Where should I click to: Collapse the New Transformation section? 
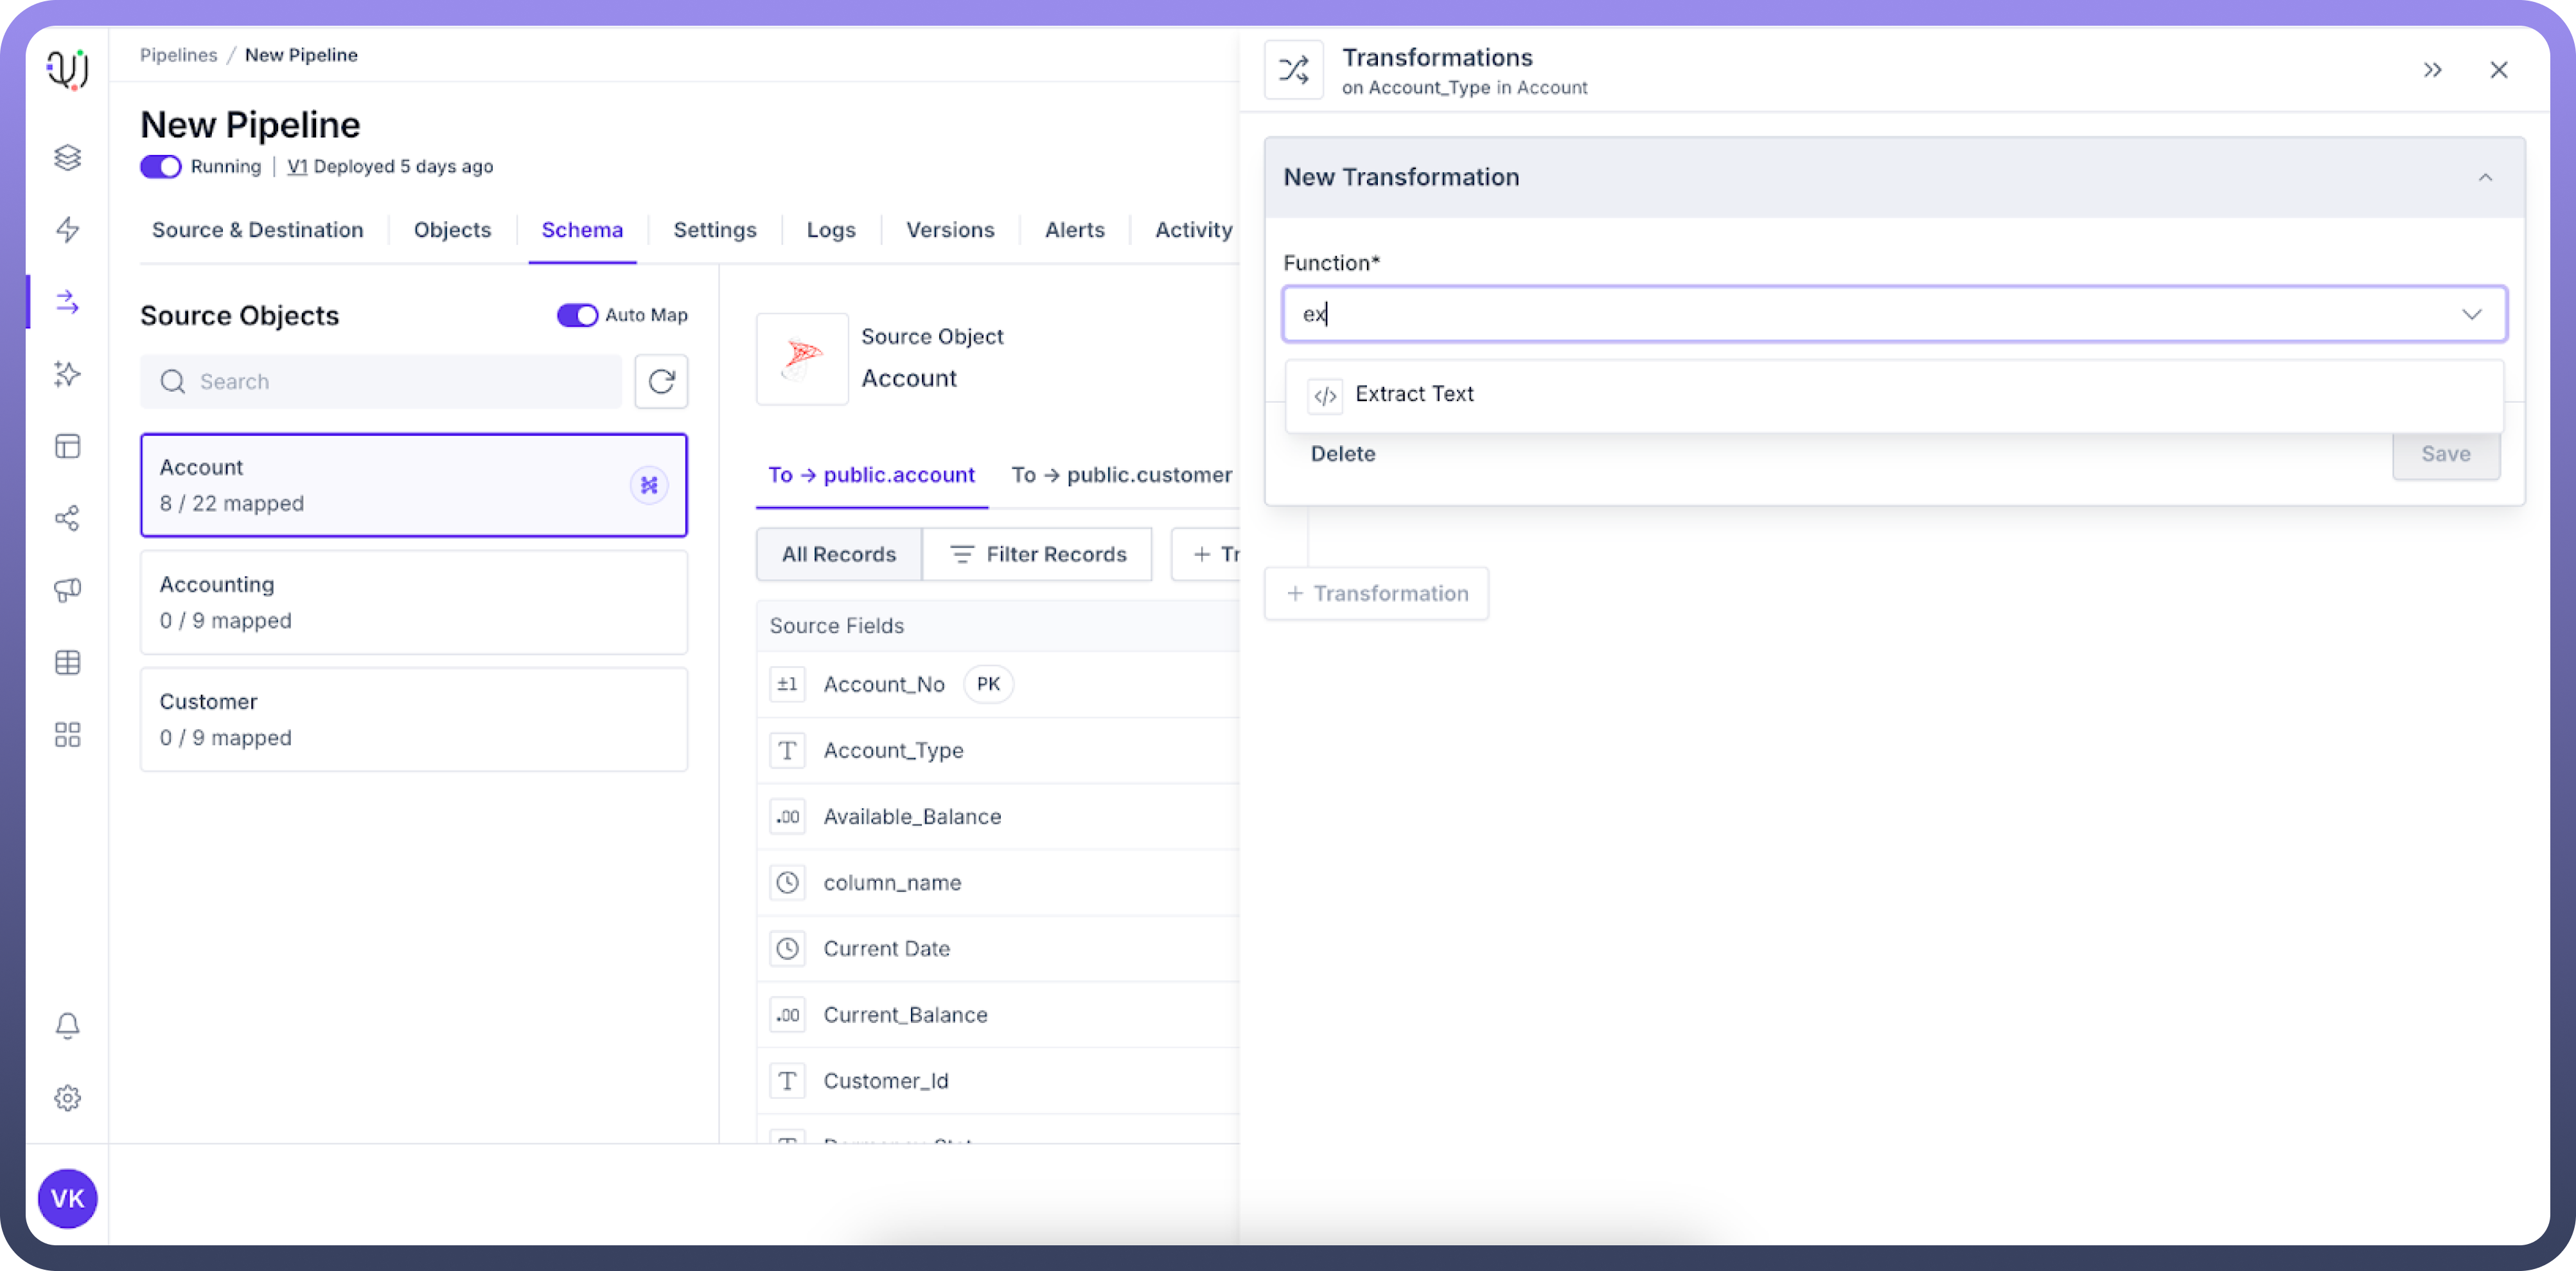coord(2484,177)
